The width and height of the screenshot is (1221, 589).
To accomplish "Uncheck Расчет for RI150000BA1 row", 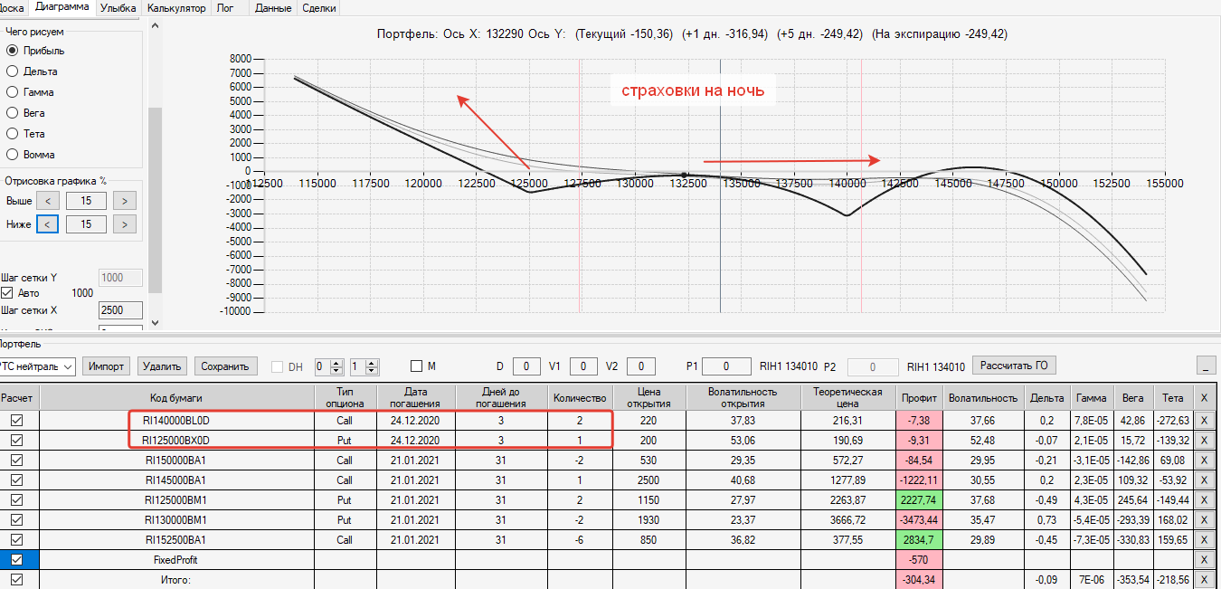I will point(16,460).
